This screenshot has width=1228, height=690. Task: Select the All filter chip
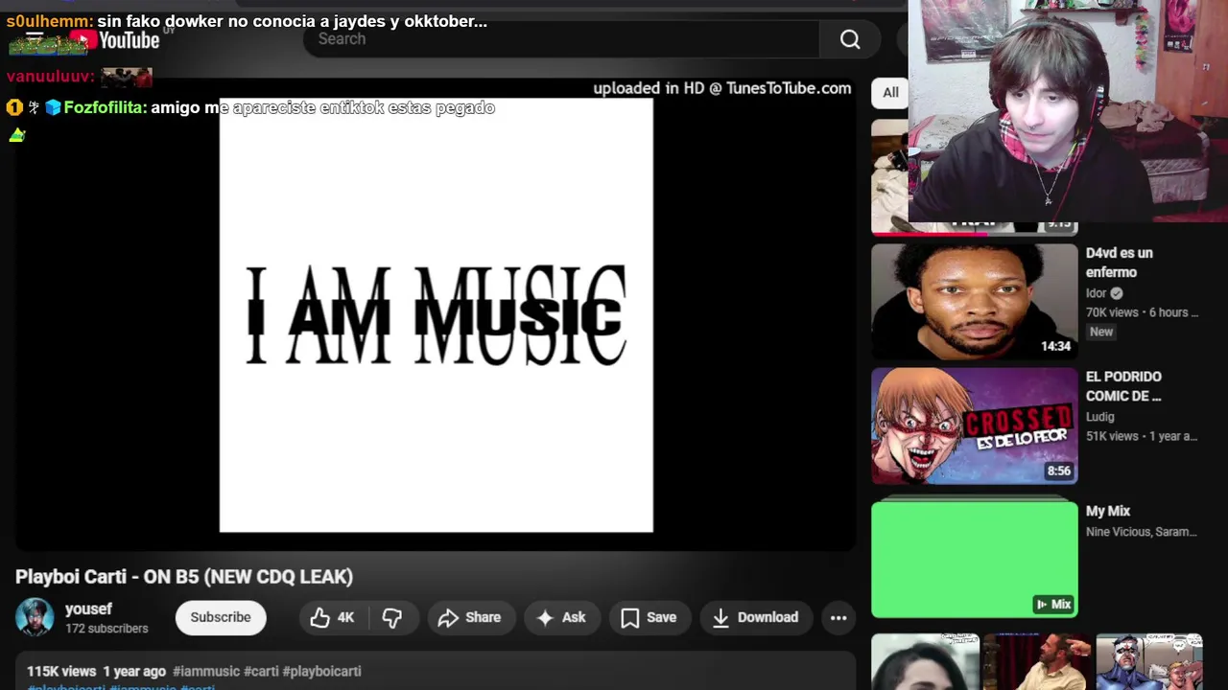point(890,93)
